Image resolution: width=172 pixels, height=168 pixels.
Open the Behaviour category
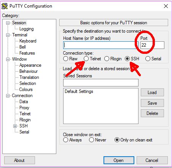[x=29, y=71]
